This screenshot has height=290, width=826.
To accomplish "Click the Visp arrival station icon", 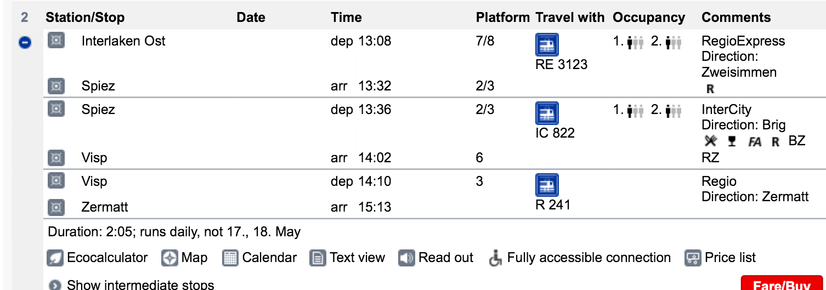I will (56, 158).
